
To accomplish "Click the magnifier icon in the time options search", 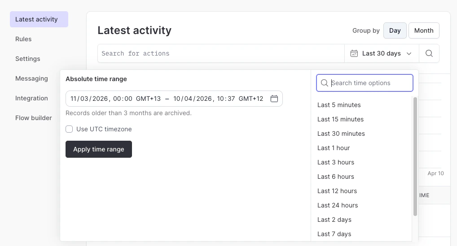I will 325,83.
